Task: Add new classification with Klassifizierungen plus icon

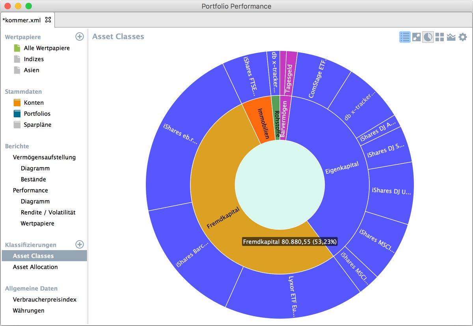Action: [80, 245]
